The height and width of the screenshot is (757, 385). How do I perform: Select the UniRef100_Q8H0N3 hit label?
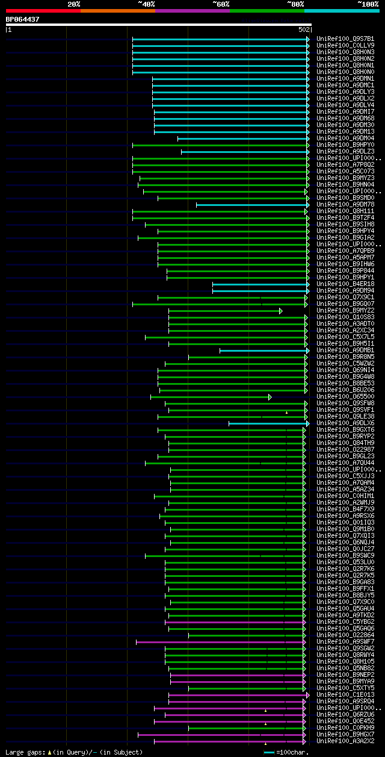pyautogui.click(x=345, y=52)
